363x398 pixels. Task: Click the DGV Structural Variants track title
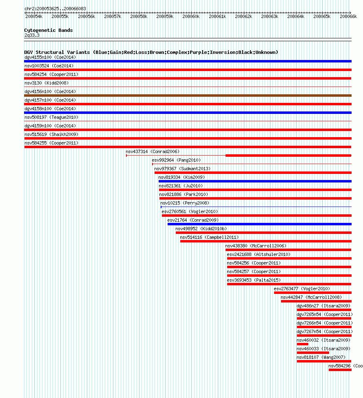click(151, 52)
